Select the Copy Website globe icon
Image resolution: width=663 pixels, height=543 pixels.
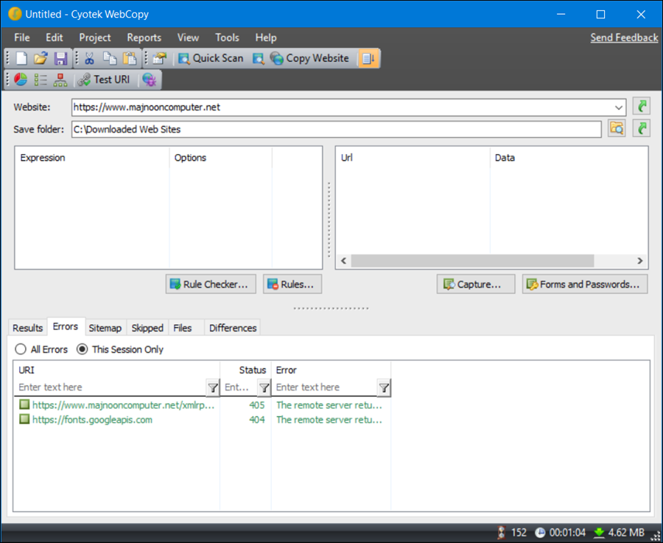pos(278,58)
